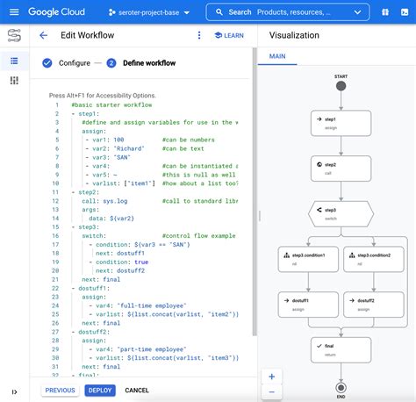Click the code line 'next: dostuff1'

120,254
